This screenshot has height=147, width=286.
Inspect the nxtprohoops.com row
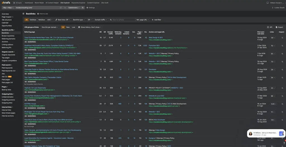point(282,104)
